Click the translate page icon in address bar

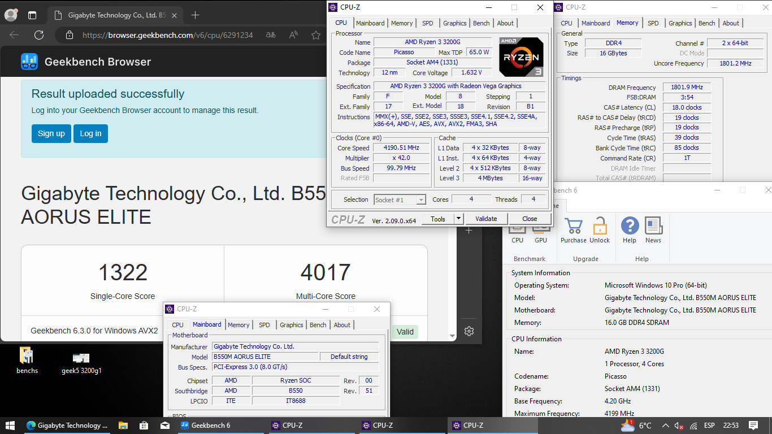[271, 35]
